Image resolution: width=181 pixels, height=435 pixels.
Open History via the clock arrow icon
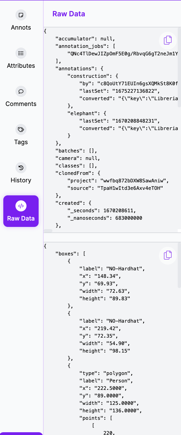(21, 168)
